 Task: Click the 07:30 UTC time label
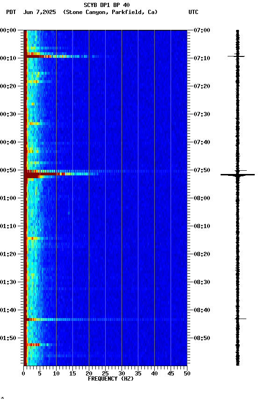202,114
